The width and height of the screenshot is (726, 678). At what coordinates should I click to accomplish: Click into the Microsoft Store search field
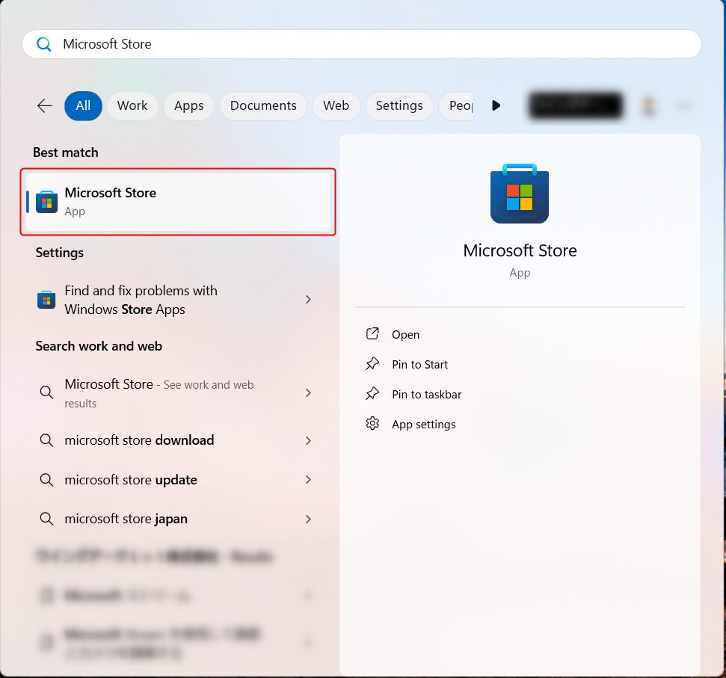362,44
